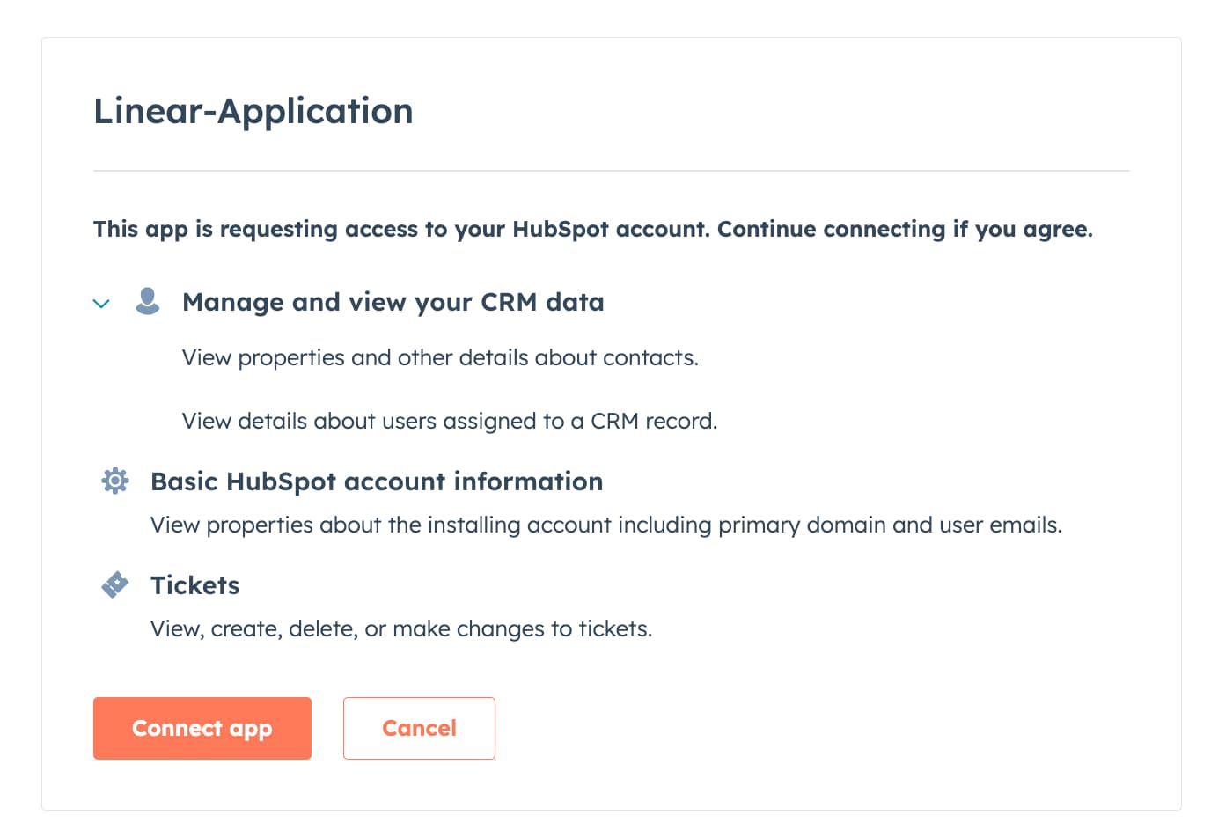This screenshot has height=823, width=1211.
Task: Click the Linear-Application page title
Action: point(253,110)
